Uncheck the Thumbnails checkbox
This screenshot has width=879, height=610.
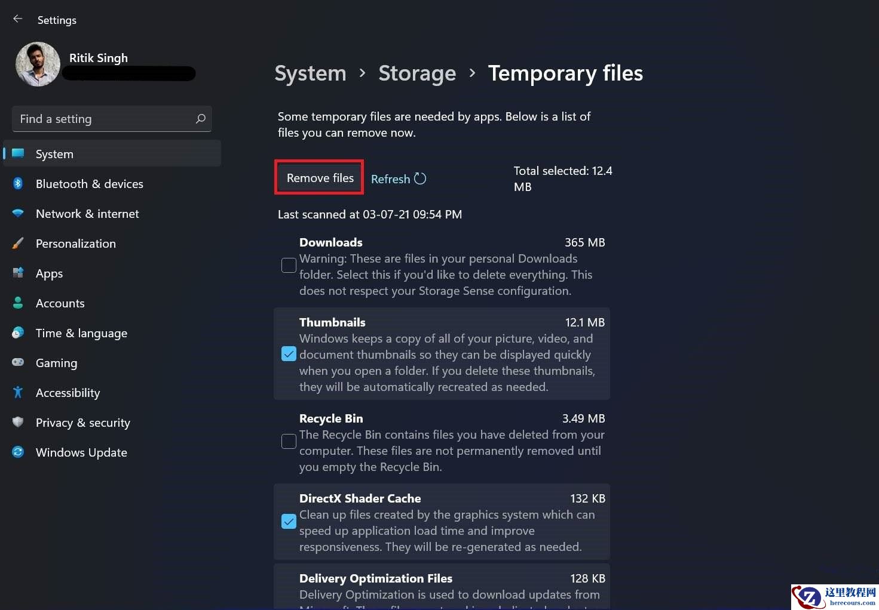pyautogui.click(x=289, y=353)
